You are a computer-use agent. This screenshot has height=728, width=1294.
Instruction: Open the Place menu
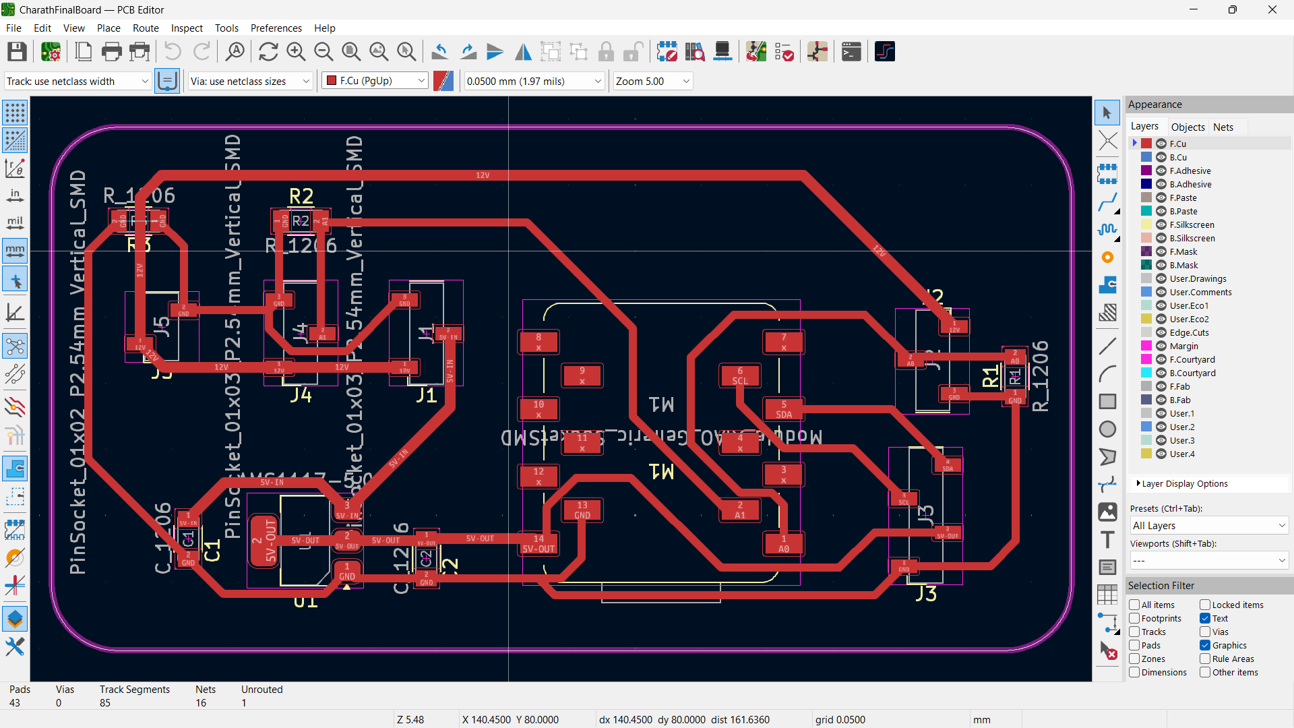109,28
